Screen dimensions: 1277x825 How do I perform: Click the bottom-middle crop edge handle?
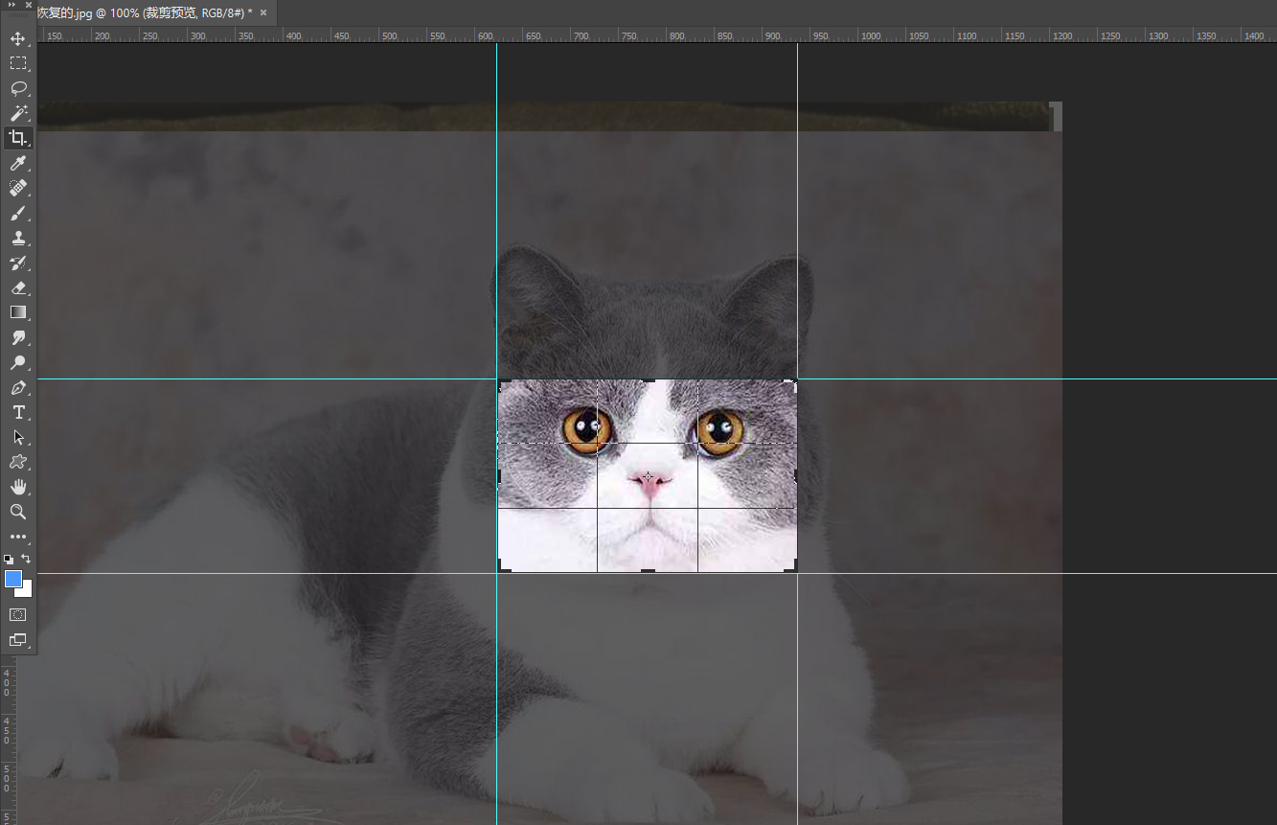tap(648, 571)
